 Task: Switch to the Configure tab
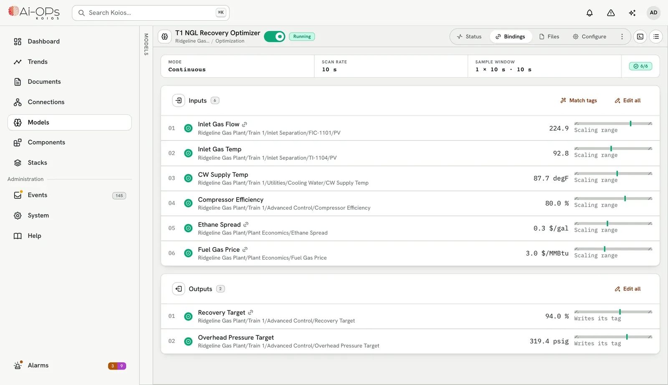point(589,37)
